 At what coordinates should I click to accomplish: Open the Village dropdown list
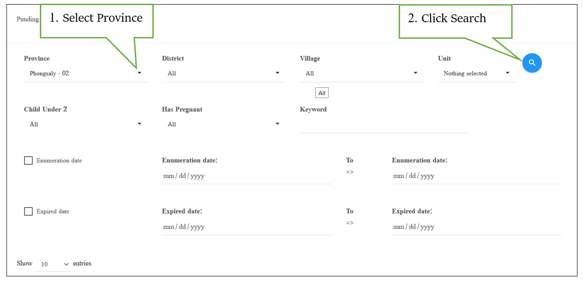coord(361,73)
